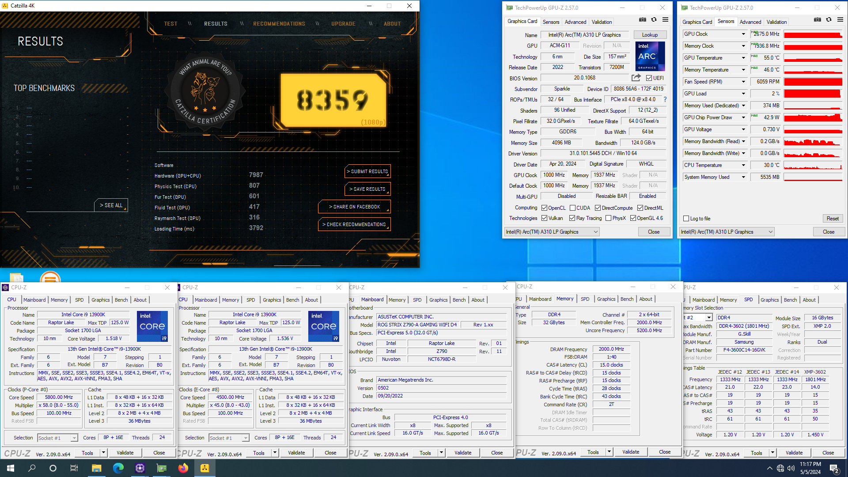The height and width of the screenshot is (477, 848).
Task: Open the System Memory Used sensor dropdown
Action: pyautogui.click(x=743, y=177)
